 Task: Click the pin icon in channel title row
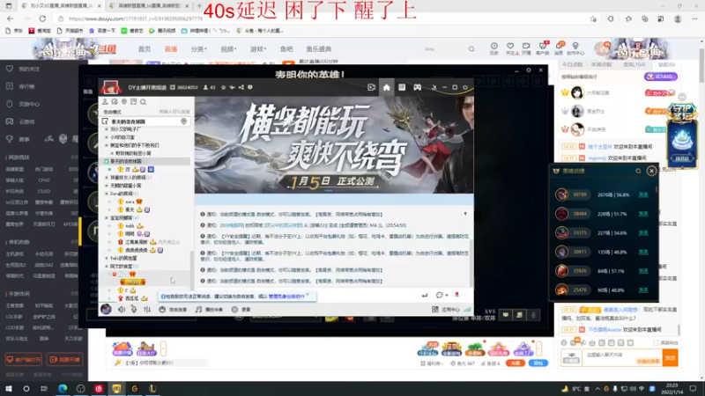[183, 121]
